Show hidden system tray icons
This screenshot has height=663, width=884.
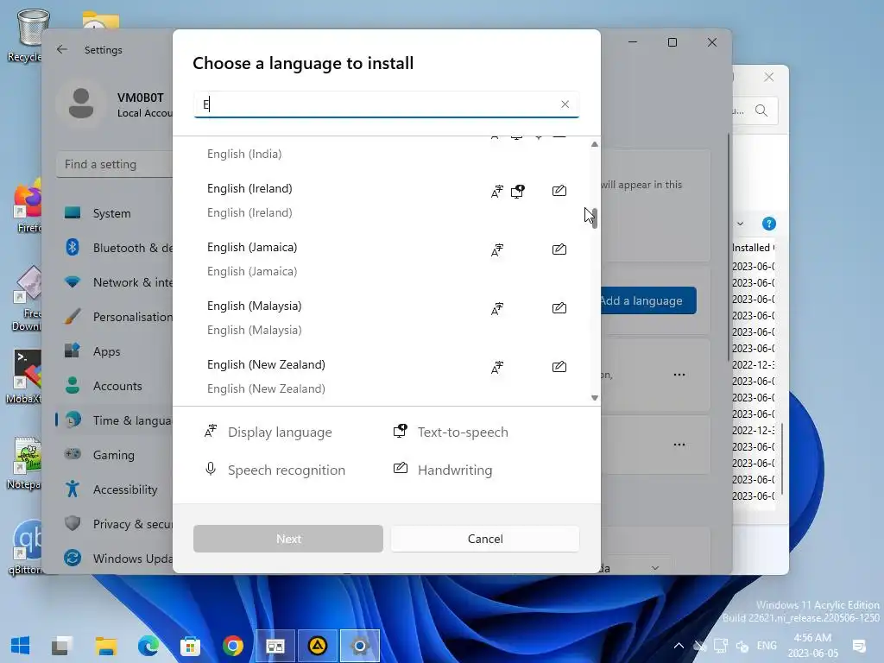[679, 646]
